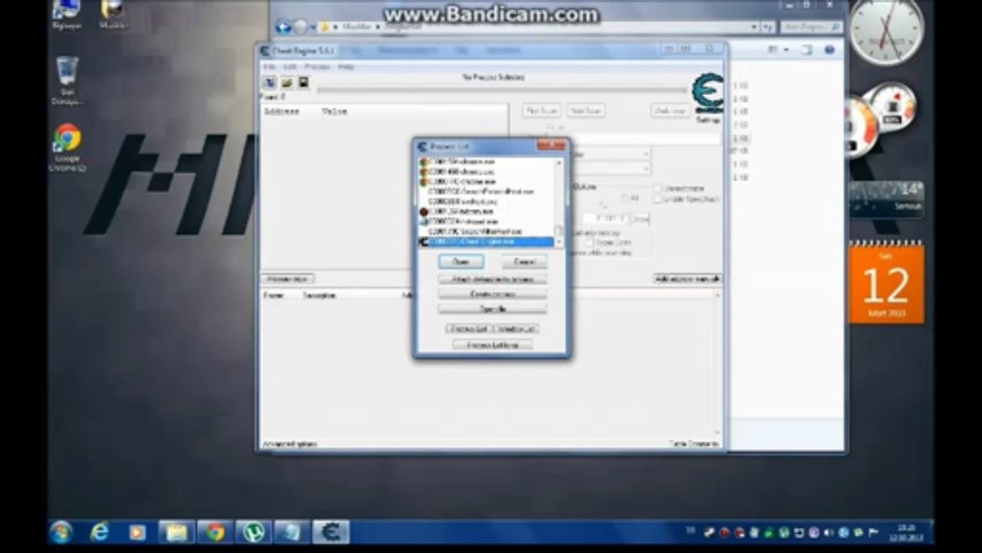The height and width of the screenshot is (553, 982).
Task: Open the Value type dropdown
Action: (611, 168)
